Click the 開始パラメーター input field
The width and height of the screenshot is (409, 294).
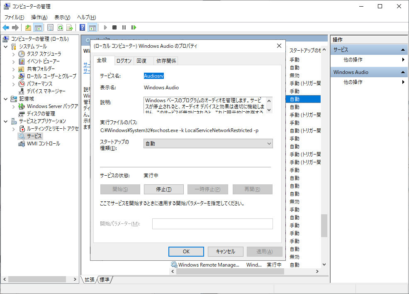[212, 224]
